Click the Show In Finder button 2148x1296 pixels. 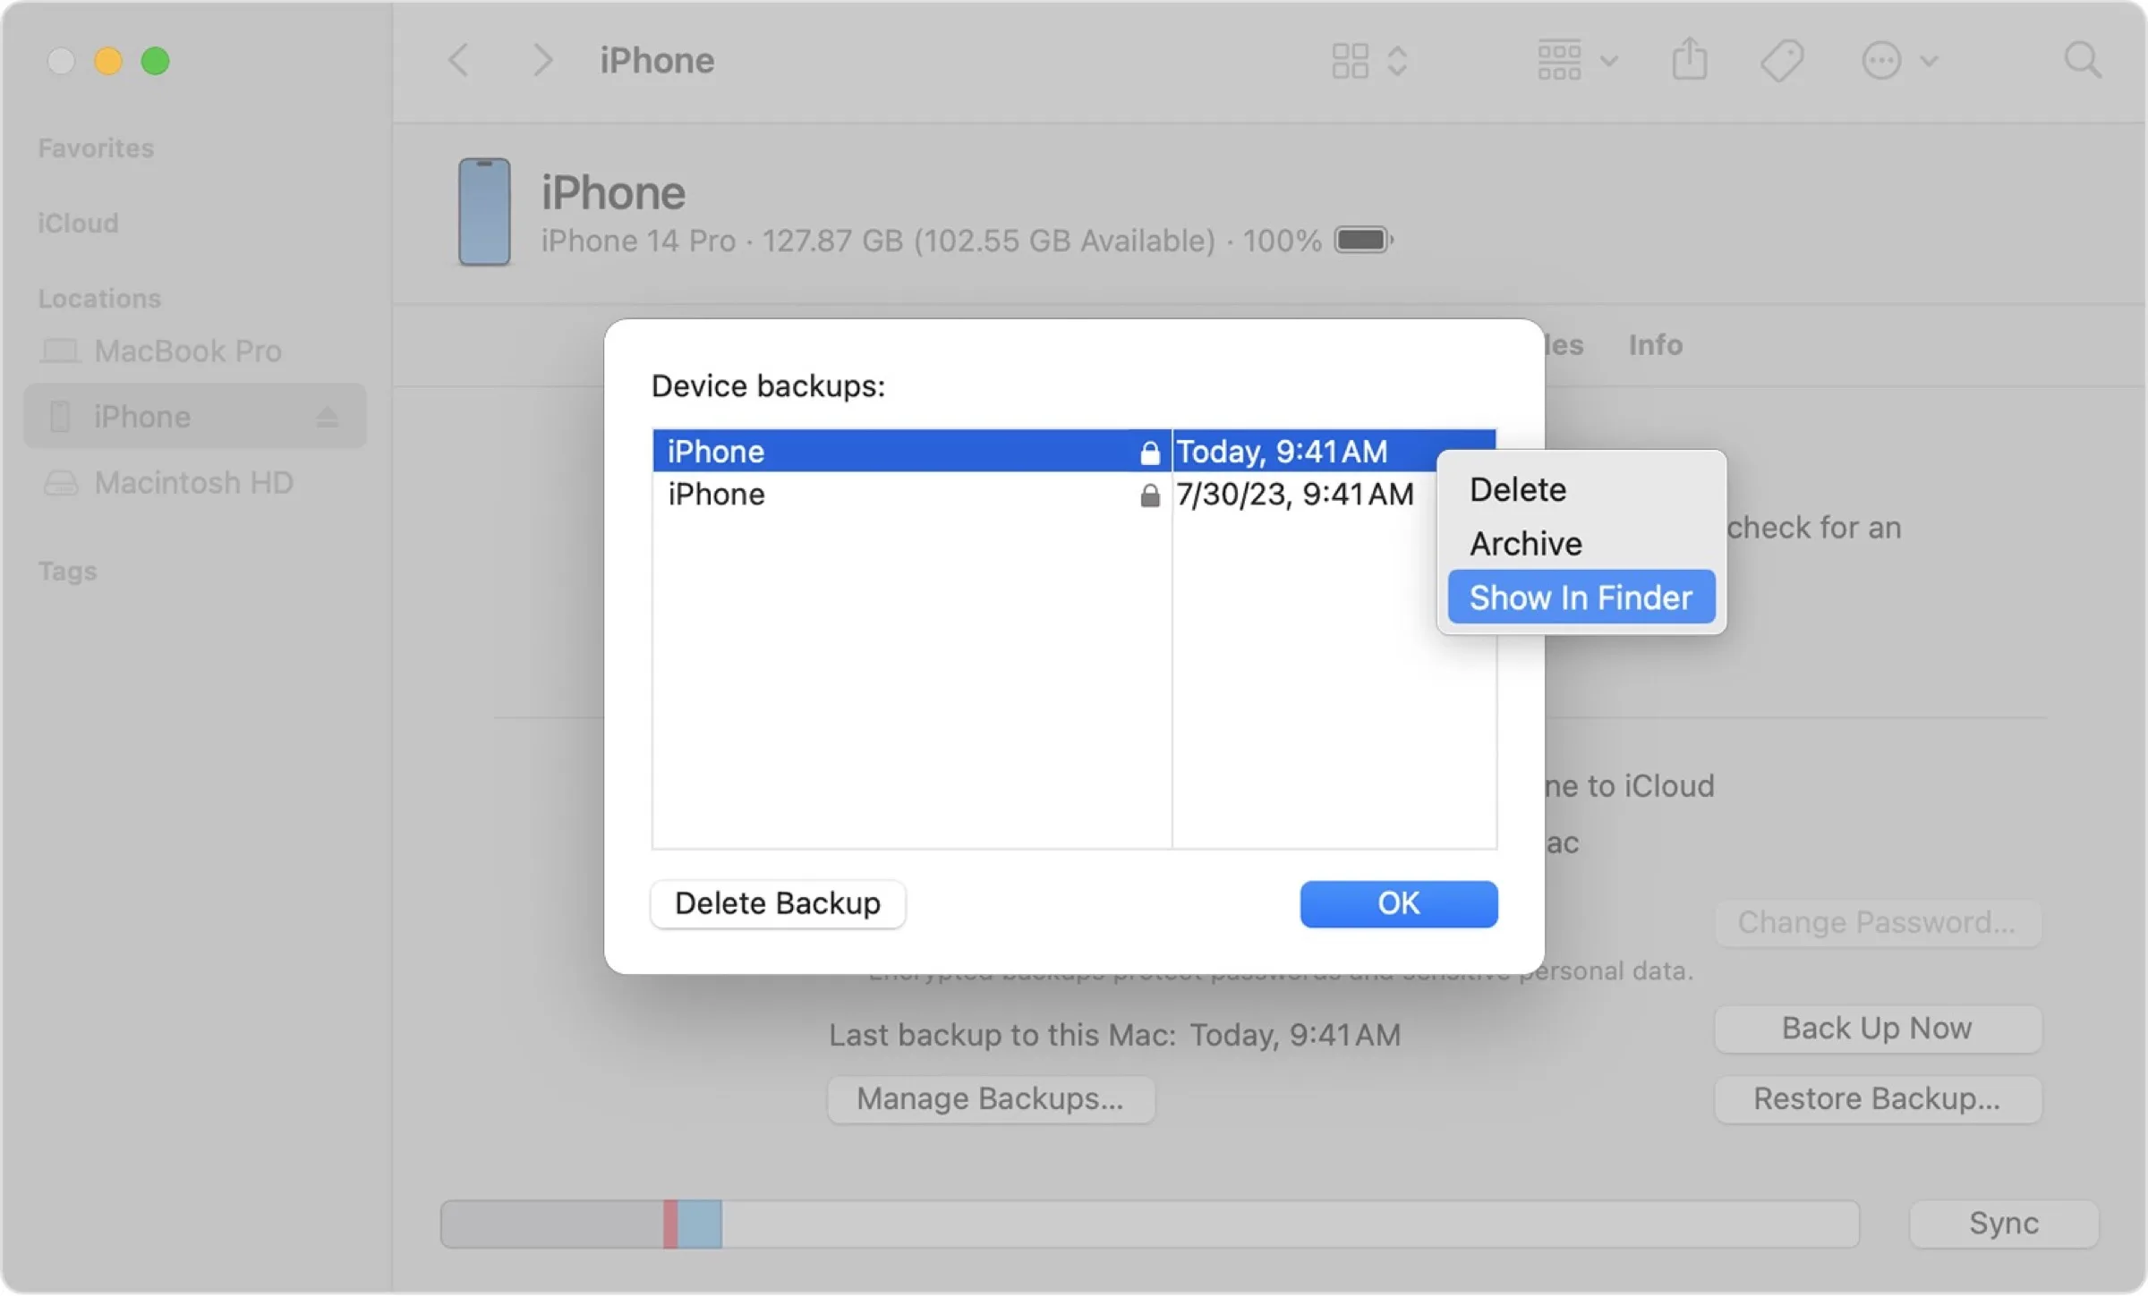[x=1581, y=597]
